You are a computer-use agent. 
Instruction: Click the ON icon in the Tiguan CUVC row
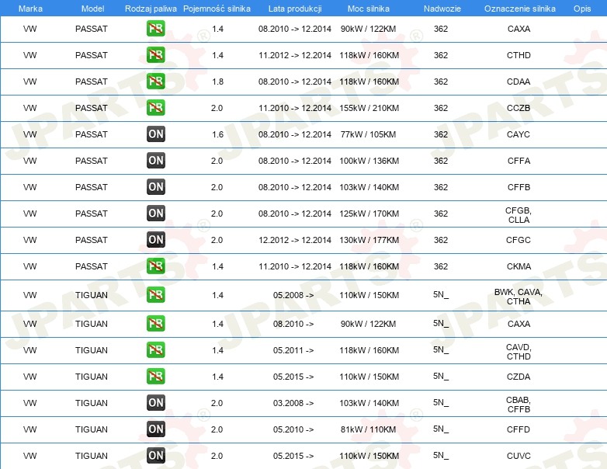(155, 456)
